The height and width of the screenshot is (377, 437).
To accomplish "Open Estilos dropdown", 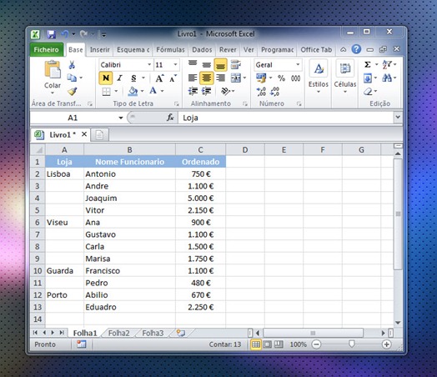I will [319, 77].
